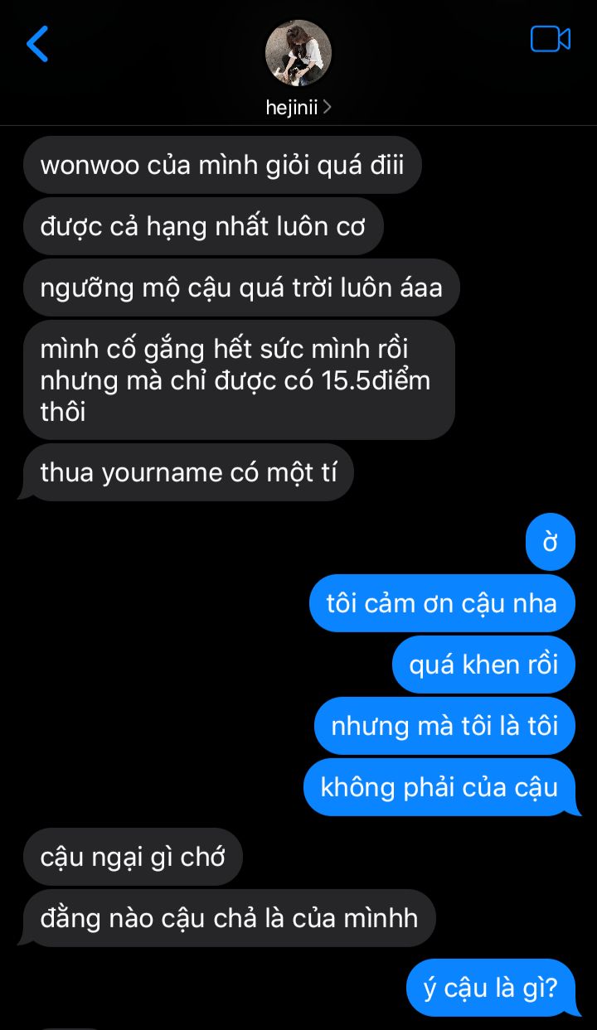Tap message "được cả hạng nhất luôn cơ"
Viewport: 597px width, 1030px height.
point(203,226)
